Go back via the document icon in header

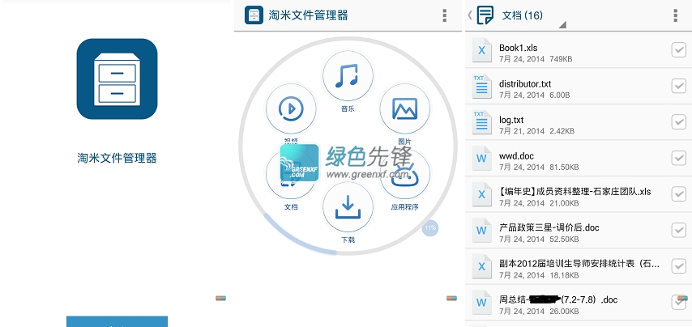click(485, 15)
